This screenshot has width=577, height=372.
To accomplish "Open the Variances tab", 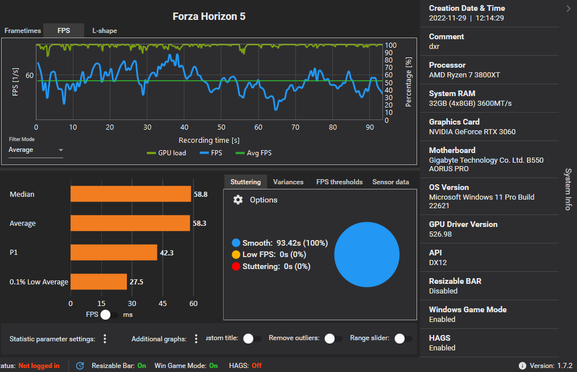I will point(288,182).
